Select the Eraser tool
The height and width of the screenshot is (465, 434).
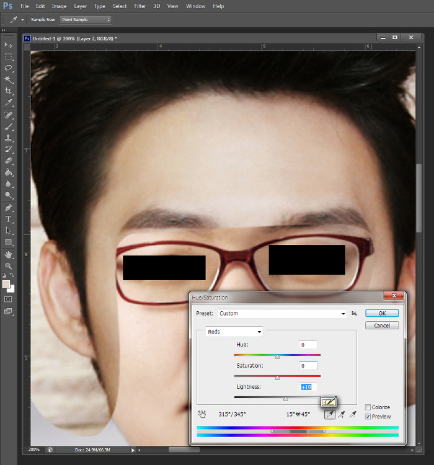click(x=9, y=161)
